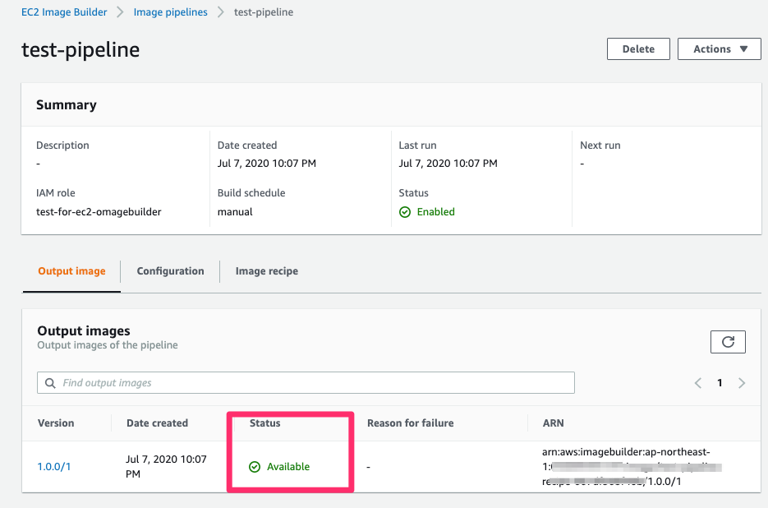Click the Next run label

pos(600,145)
